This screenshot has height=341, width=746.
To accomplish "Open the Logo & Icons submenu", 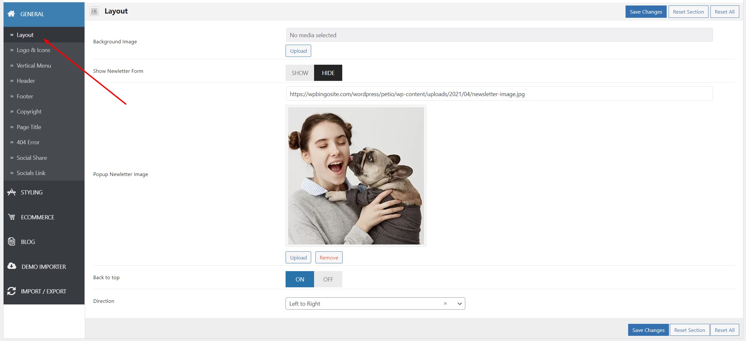I will pyautogui.click(x=33, y=50).
